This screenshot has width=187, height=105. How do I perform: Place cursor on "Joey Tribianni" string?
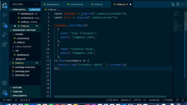coord(82,33)
